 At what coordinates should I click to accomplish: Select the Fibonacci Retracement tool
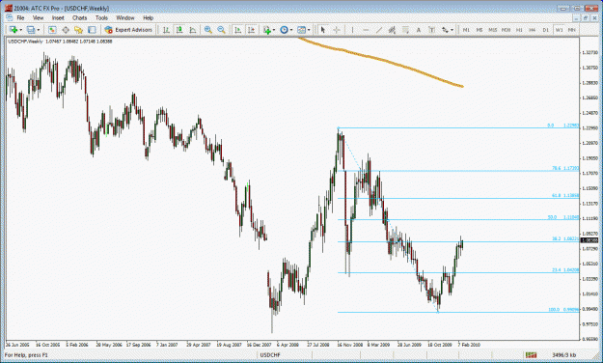[405, 30]
